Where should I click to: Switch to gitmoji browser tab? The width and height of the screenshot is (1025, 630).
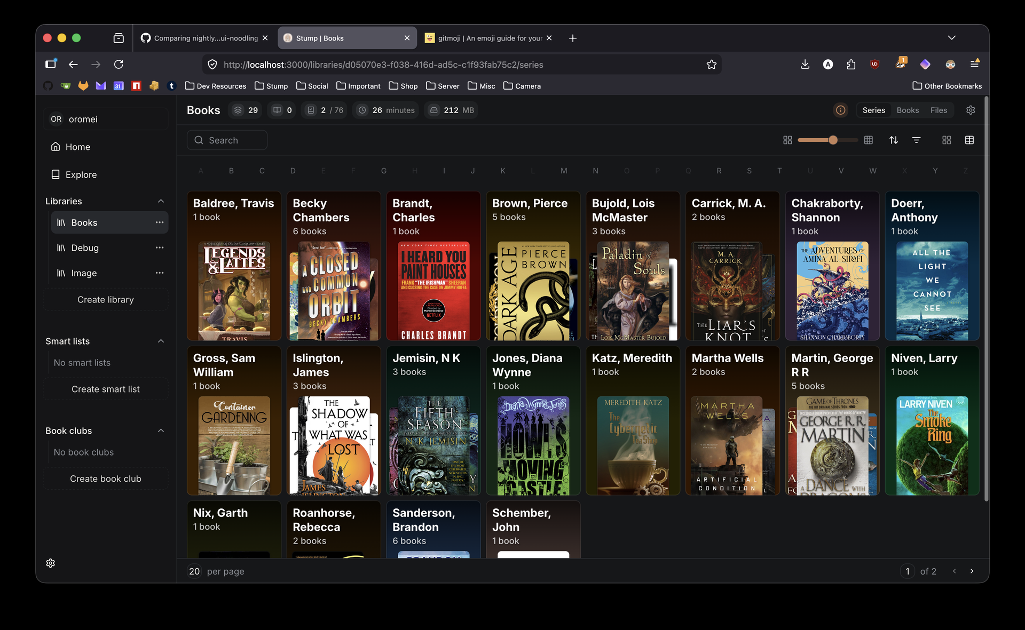pyautogui.click(x=488, y=38)
